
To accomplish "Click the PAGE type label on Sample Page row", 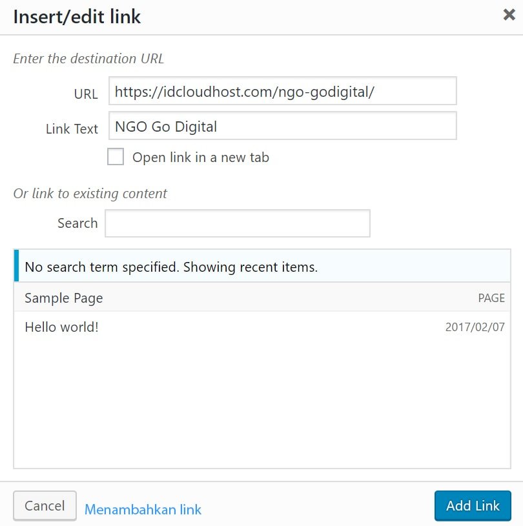I will tap(491, 298).
